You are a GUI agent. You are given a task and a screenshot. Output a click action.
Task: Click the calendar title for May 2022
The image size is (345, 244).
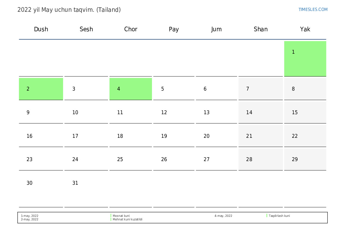[x=69, y=10]
